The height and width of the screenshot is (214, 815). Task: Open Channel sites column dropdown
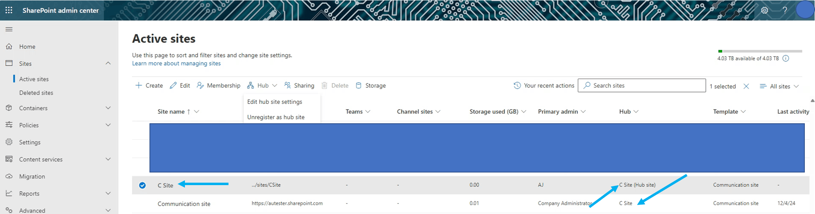pos(438,111)
